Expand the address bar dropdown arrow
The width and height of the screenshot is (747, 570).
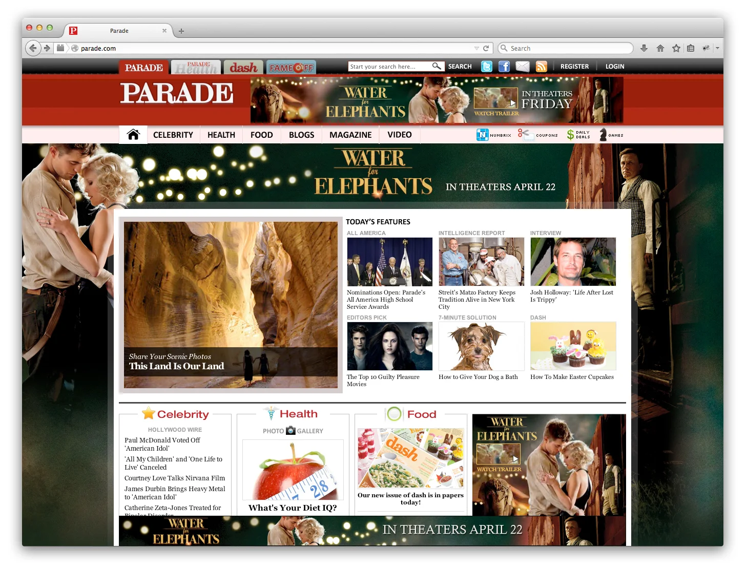pyautogui.click(x=476, y=48)
